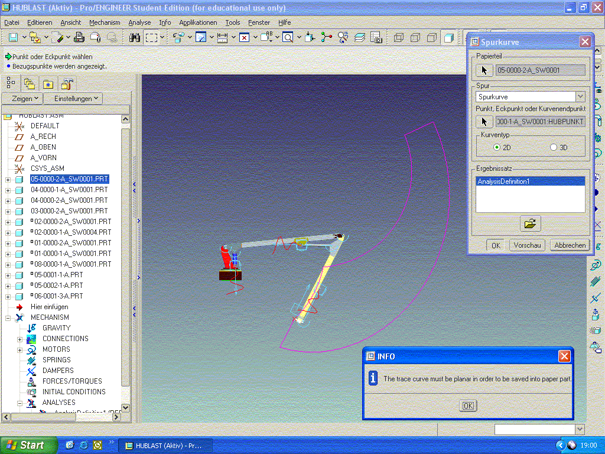The height and width of the screenshot is (454, 605).
Task: Click the Print toolbar icon
Action: [x=79, y=37]
